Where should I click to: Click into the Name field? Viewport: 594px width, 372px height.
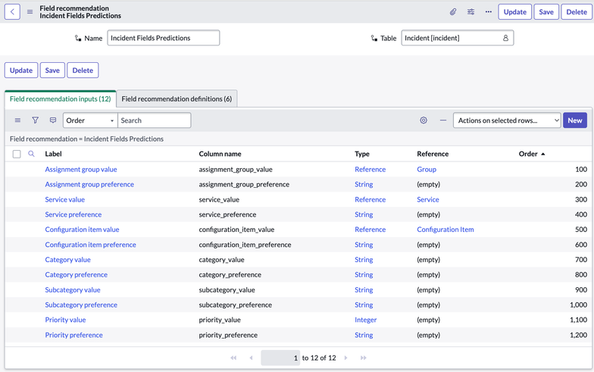[x=164, y=38]
